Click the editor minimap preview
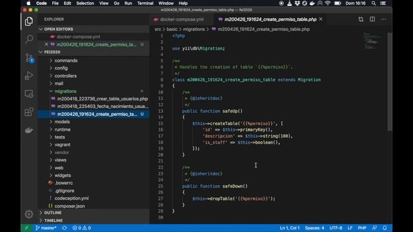 coord(372,41)
